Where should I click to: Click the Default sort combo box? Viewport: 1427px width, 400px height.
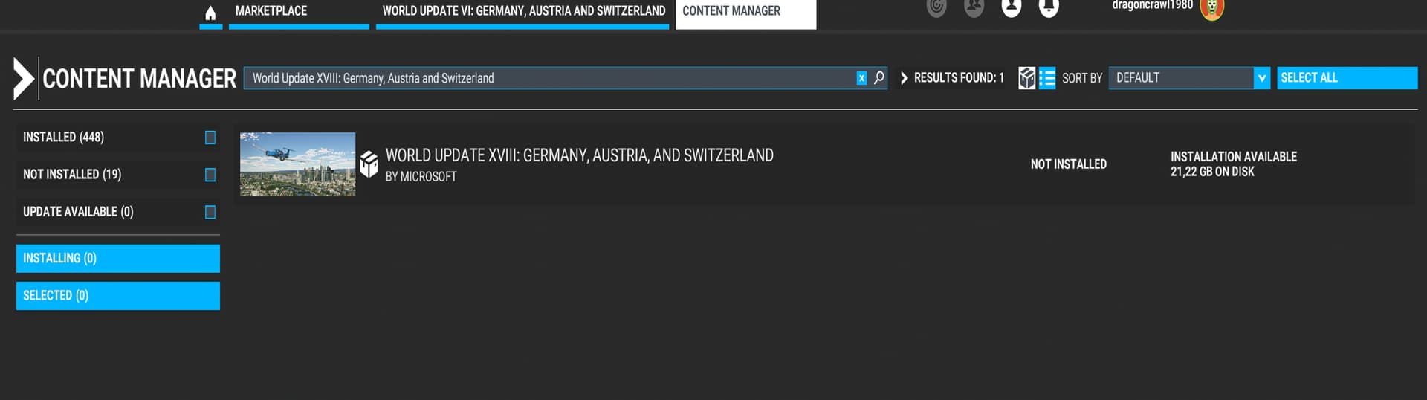tap(1180, 78)
